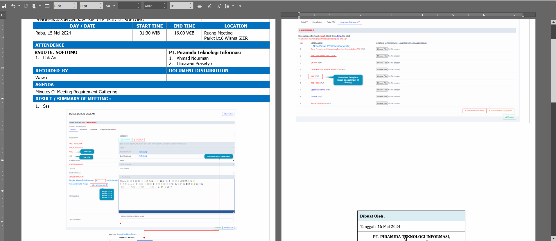556x241 pixels.
Task: Click the 'Auto' value input box
Action: [x=153, y=6]
